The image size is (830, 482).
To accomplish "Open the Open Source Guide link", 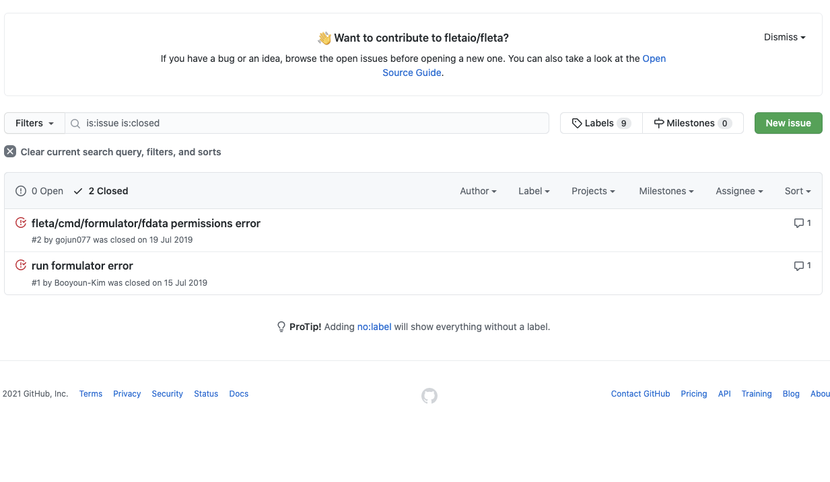I will [524, 66].
